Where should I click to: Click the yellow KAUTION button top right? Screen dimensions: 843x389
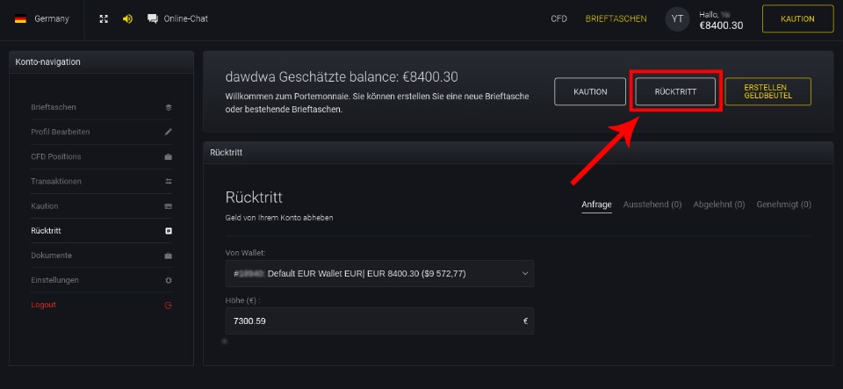pos(798,18)
